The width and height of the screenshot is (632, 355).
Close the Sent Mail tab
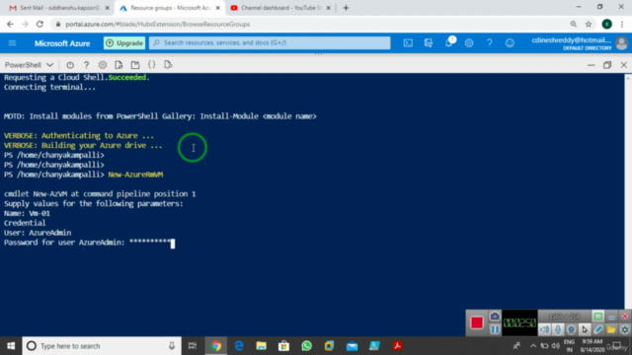coord(108,8)
